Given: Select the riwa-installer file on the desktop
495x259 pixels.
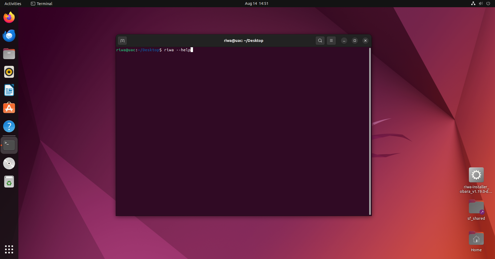Looking at the screenshot, I should (x=476, y=180).
